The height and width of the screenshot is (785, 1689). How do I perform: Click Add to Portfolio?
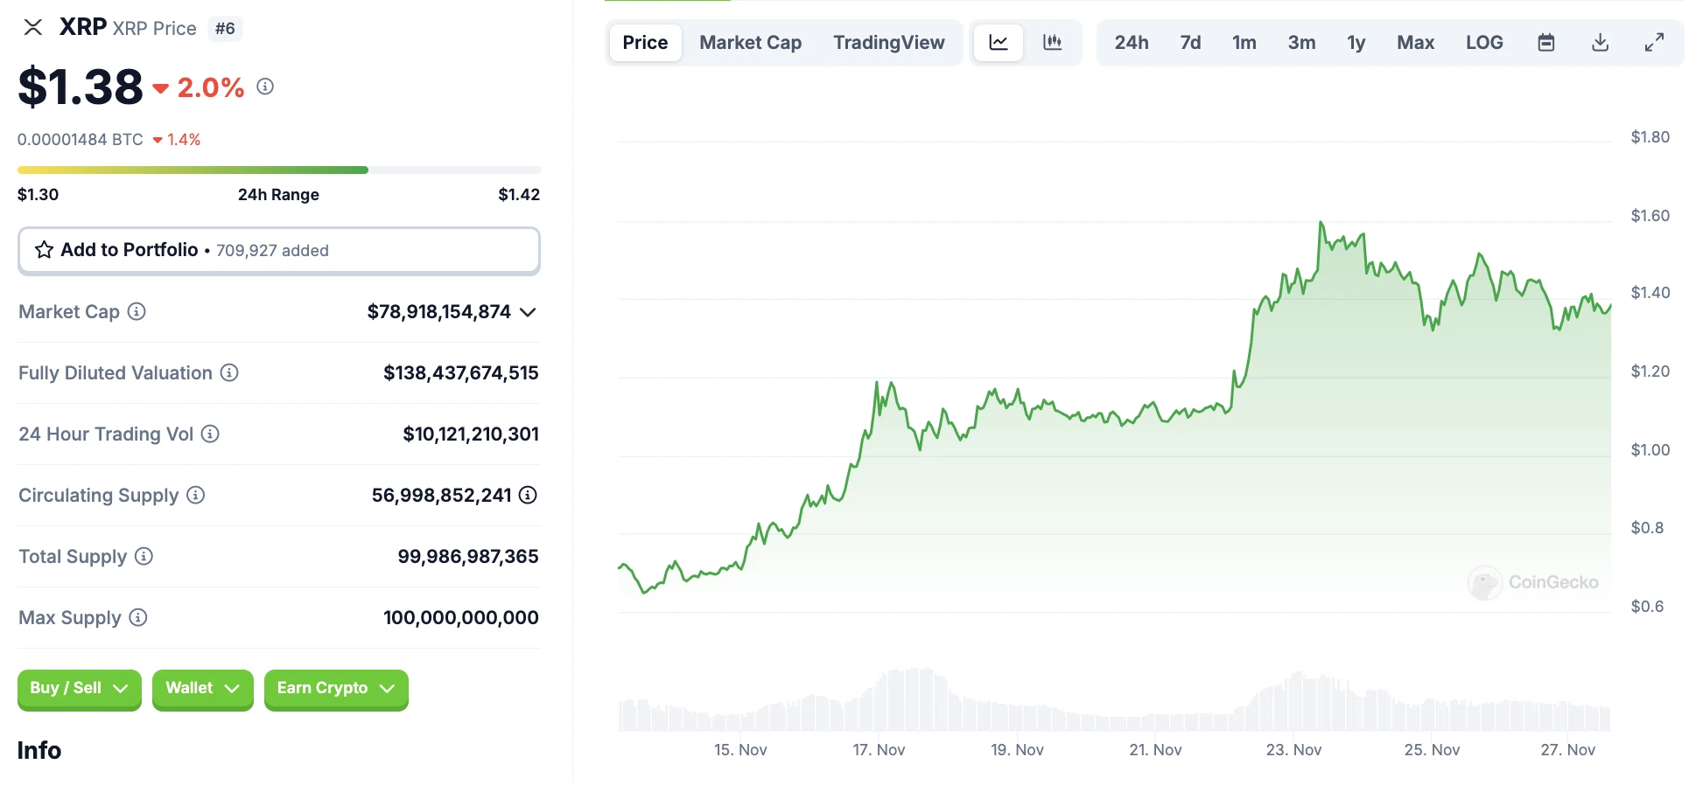coord(129,250)
